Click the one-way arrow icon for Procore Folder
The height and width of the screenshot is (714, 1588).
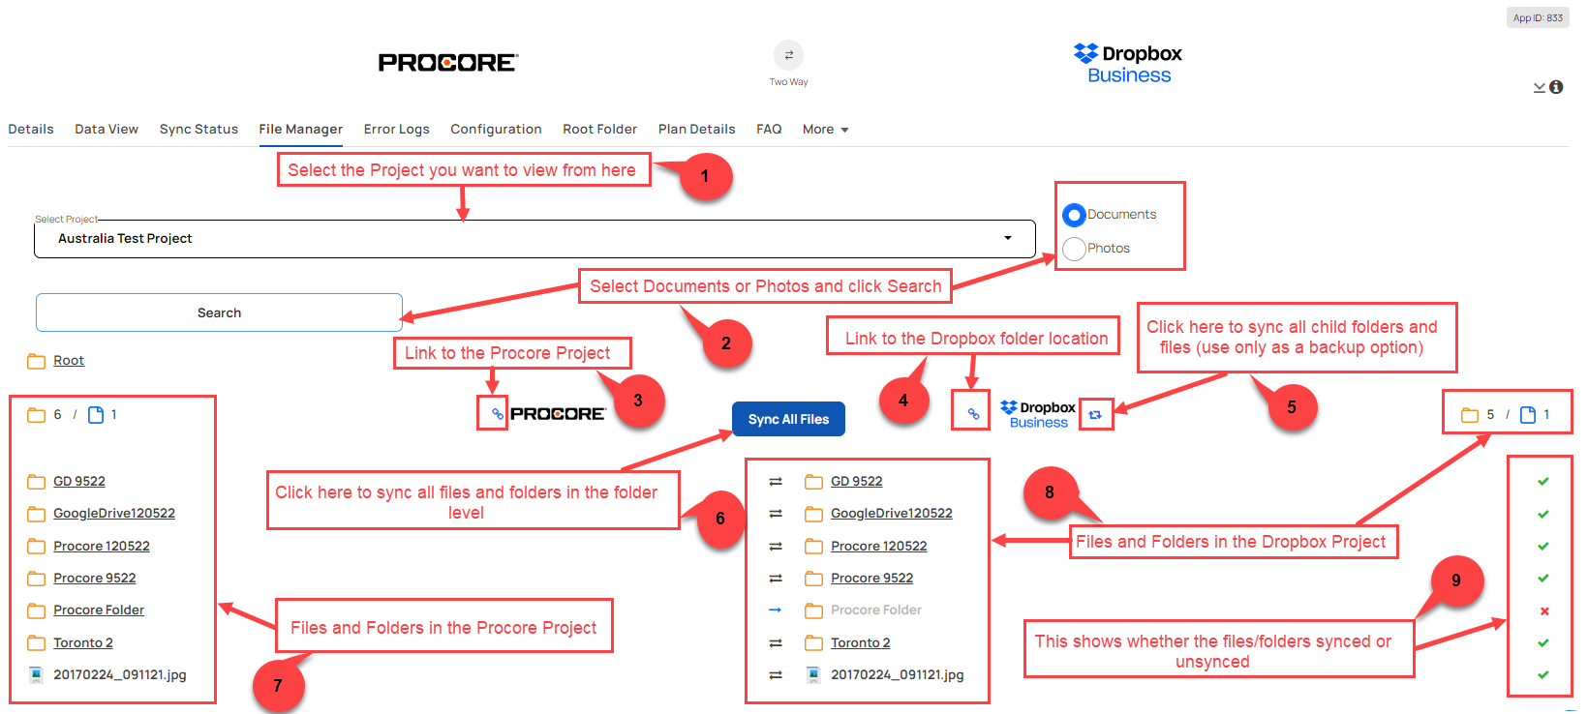775,610
